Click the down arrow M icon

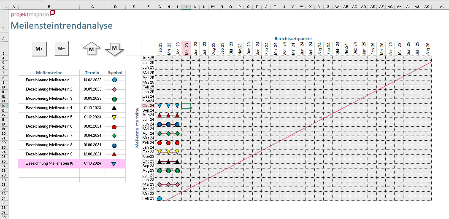114,49
